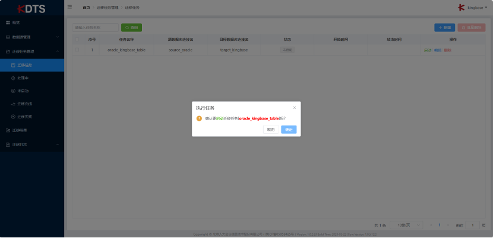Click the red batch delete button
The height and width of the screenshot is (238, 493).
(471, 28)
